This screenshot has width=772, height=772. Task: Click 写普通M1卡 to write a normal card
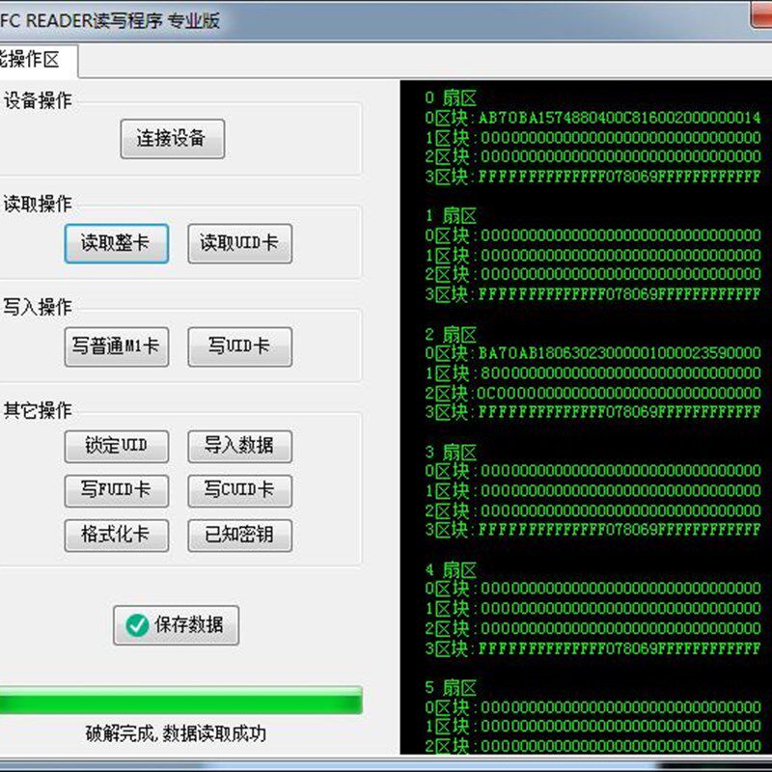[116, 347]
